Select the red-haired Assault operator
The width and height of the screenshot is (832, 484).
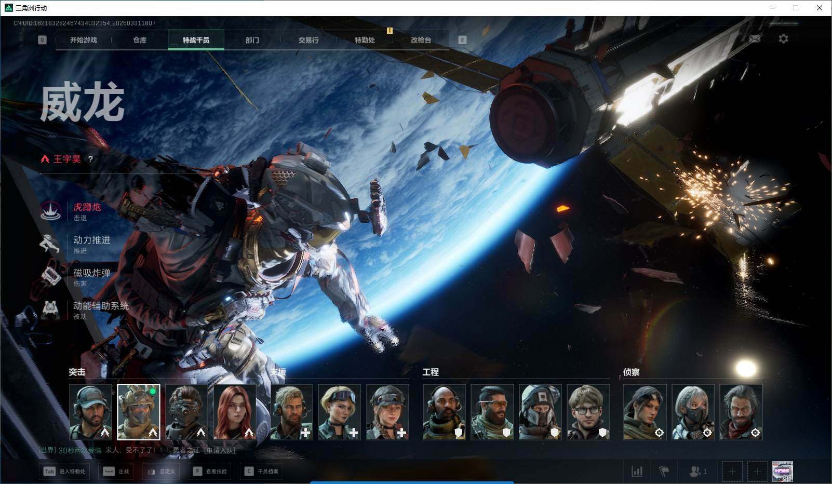(x=235, y=412)
